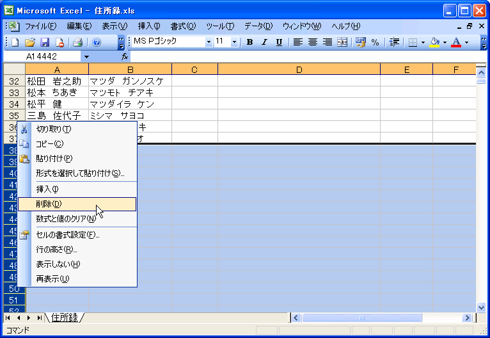
Task: Center align text
Action: [x=313, y=42]
